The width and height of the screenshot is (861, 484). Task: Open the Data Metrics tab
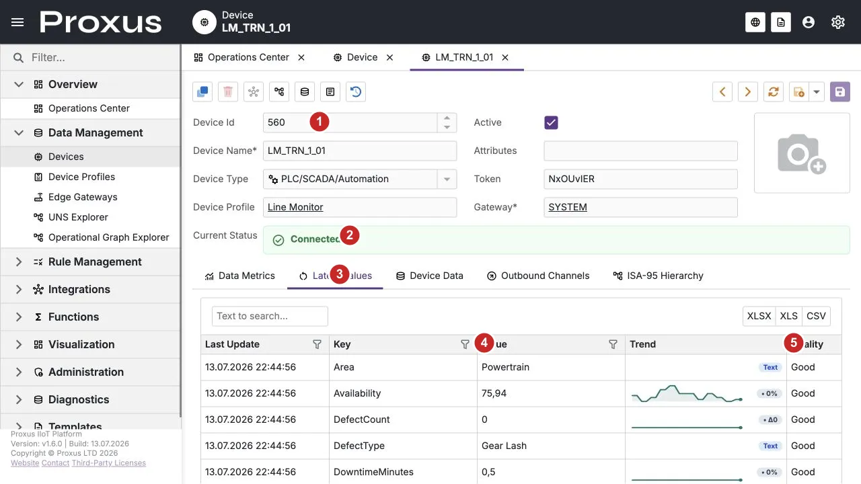tap(240, 276)
